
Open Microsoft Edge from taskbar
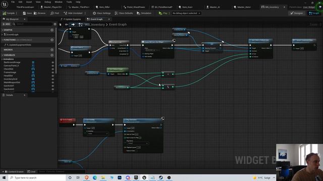(x=95, y=177)
